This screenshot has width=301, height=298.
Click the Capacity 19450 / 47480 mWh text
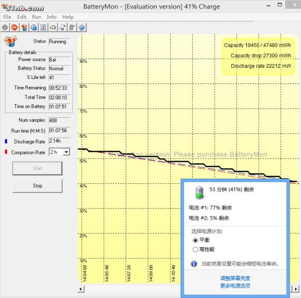pyautogui.click(x=257, y=45)
